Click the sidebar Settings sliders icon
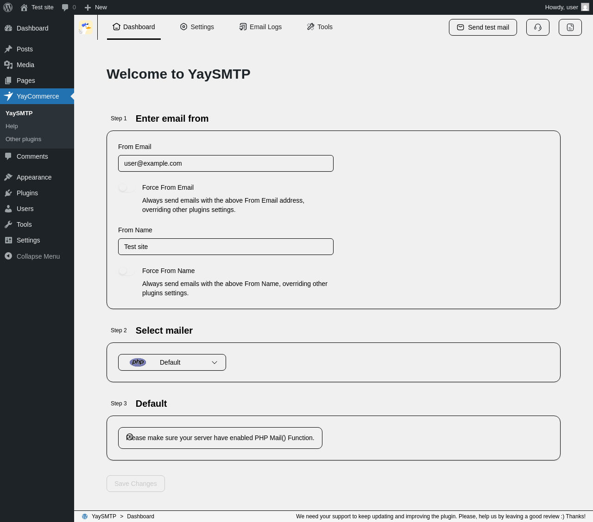This screenshot has height=522, width=593. (x=8, y=240)
